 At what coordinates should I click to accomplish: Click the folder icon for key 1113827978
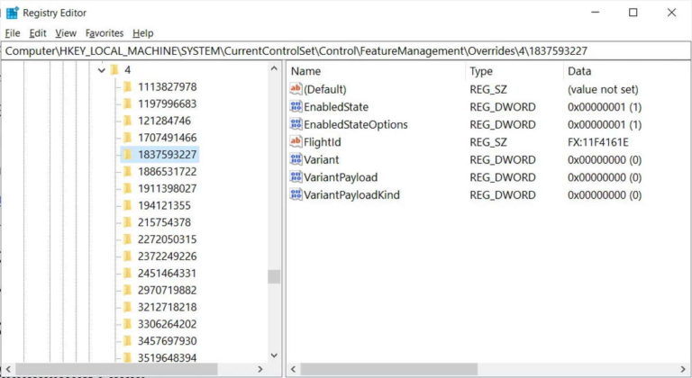click(127, 86)
